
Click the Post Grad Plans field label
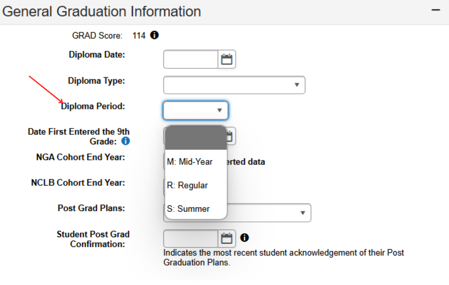91,208
